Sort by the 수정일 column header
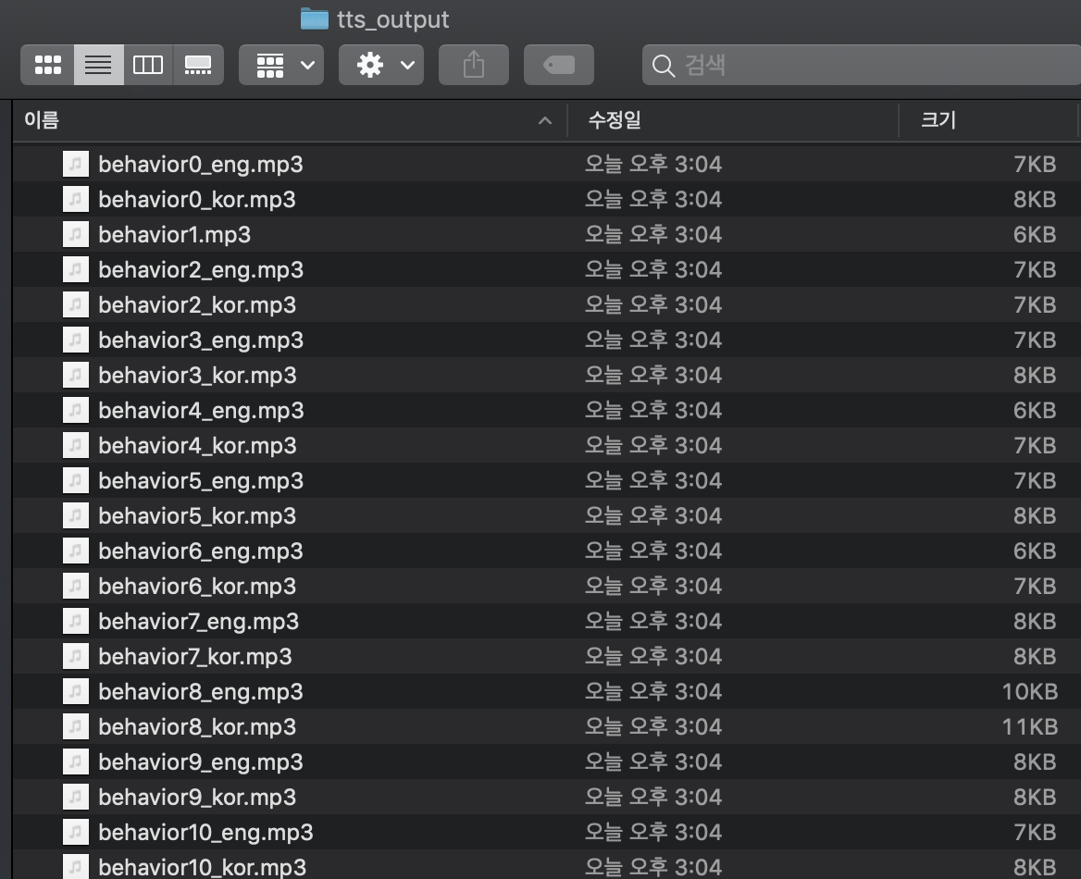This screenshot has width=1081, height=879. click(733, 120)
